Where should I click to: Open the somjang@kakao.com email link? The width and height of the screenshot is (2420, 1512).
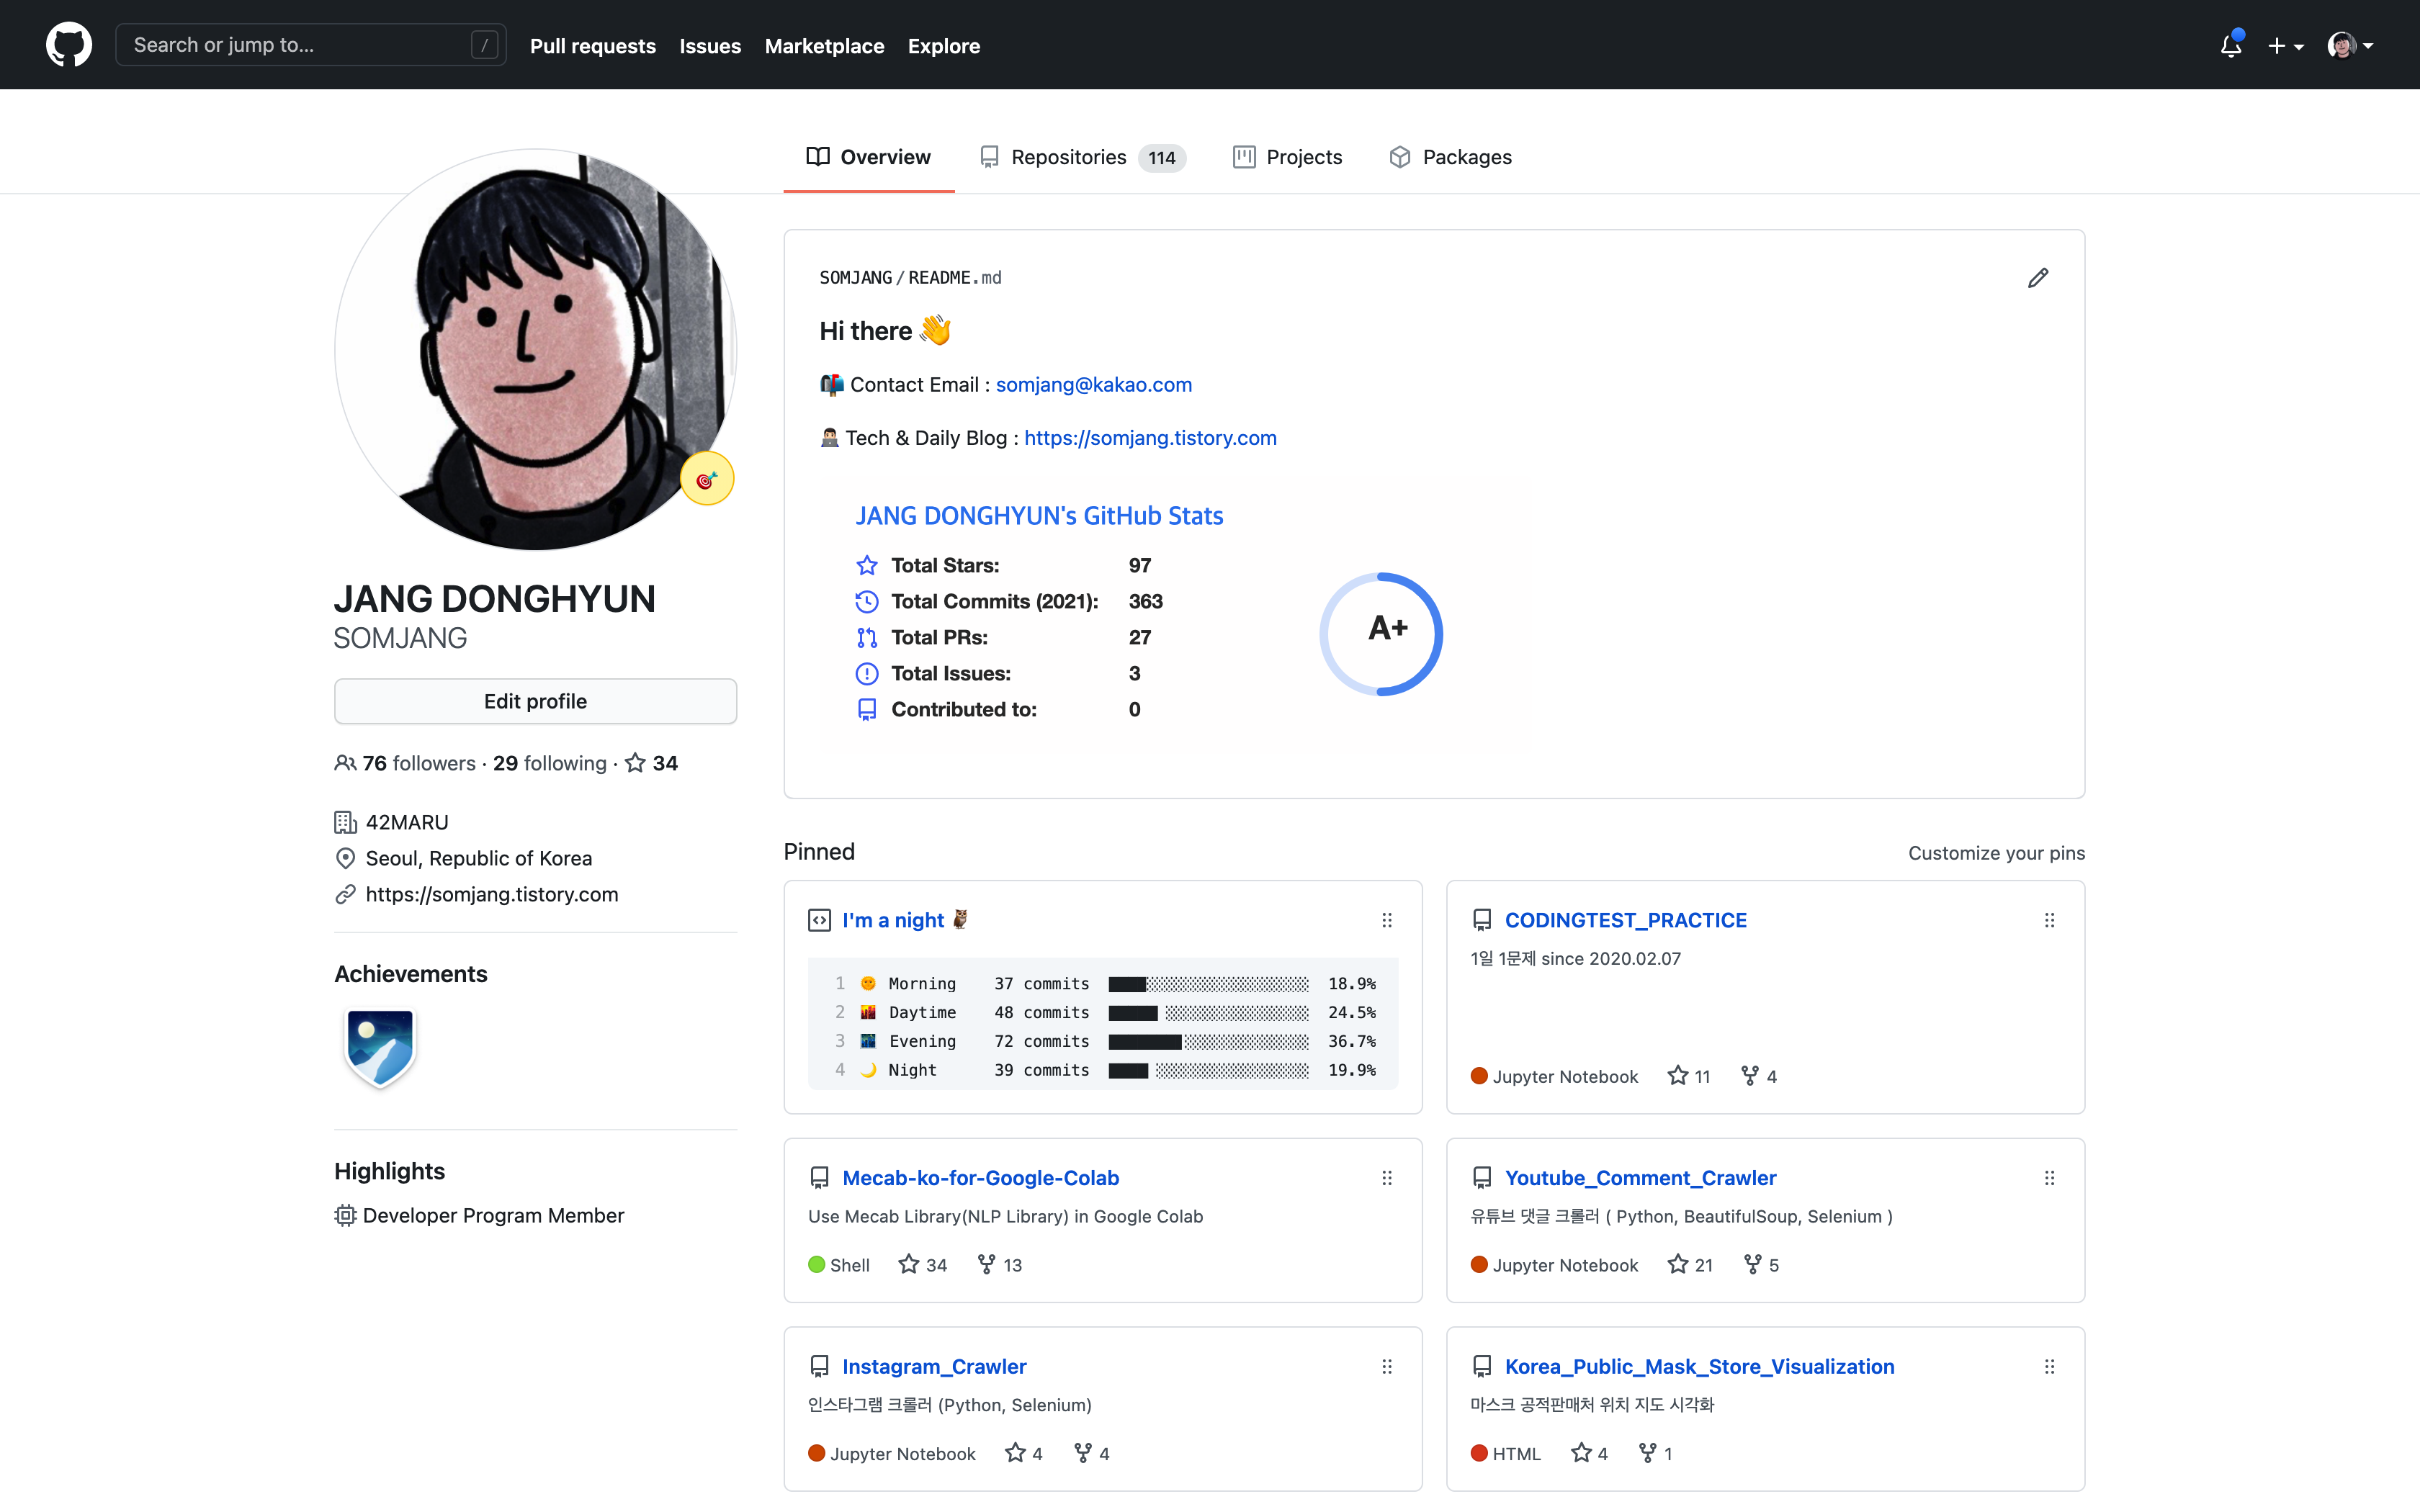1093,385
